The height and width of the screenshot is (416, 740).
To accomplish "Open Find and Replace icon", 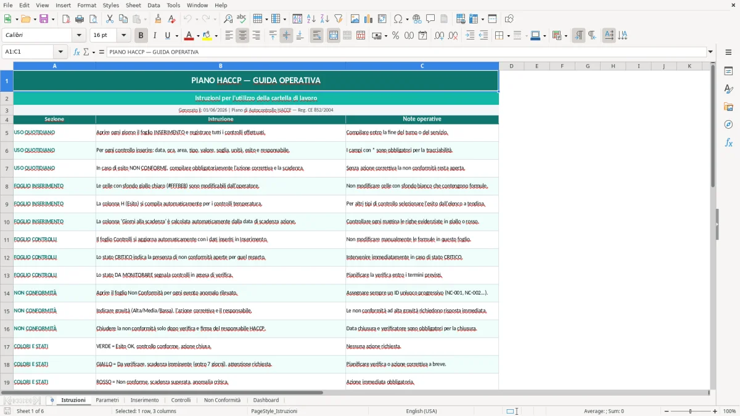I will [x=228, y=19].
